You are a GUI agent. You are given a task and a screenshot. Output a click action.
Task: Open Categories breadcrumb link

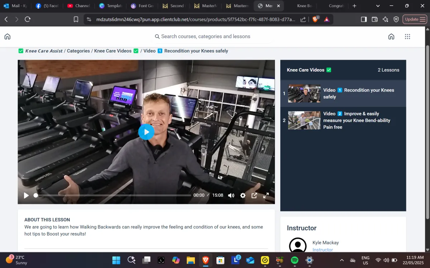click(x=78, y=51)
